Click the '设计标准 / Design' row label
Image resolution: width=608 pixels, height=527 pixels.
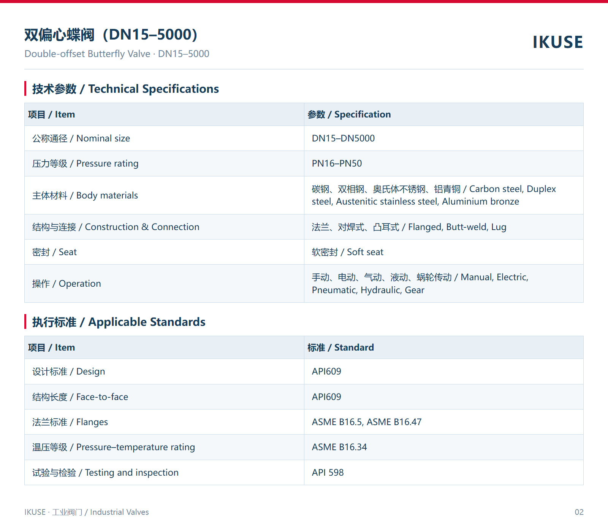coord(68,371)
